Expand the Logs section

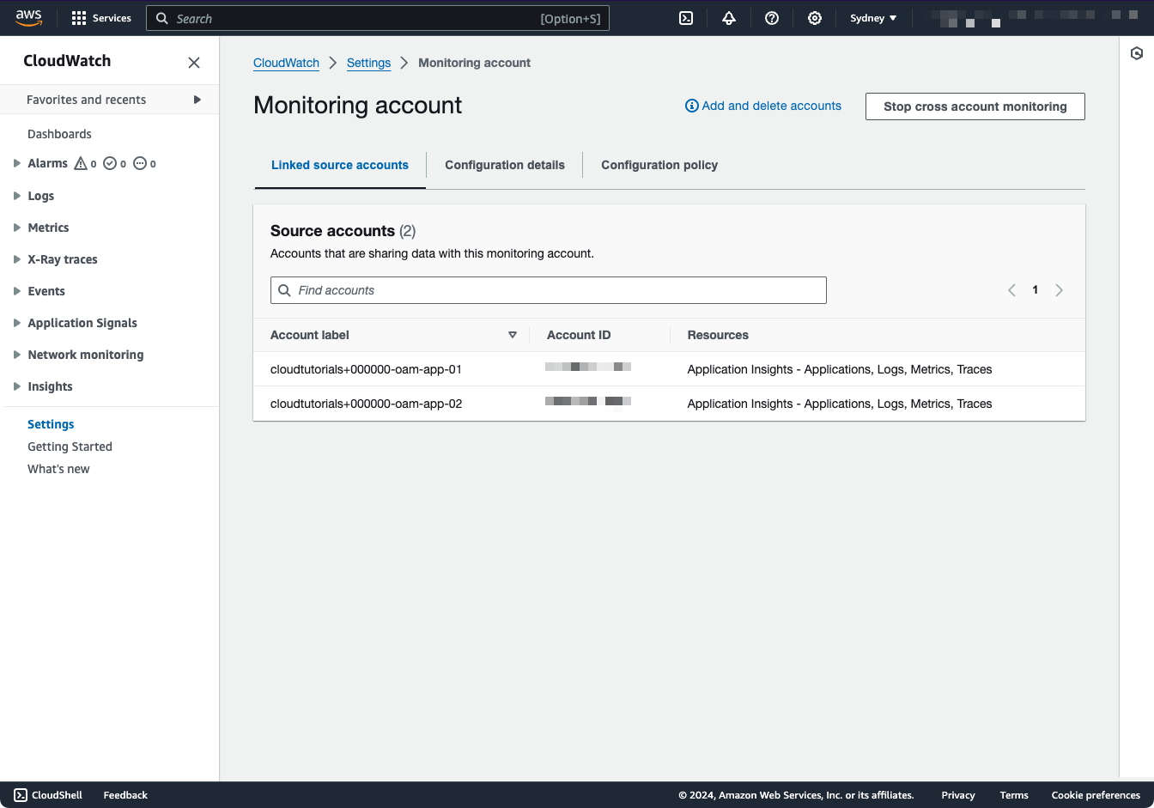tap(17, 196)
